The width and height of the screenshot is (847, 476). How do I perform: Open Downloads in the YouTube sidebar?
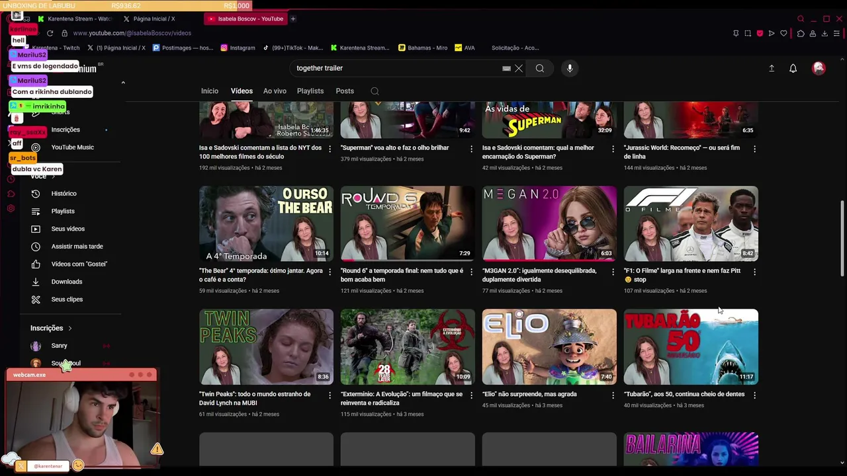[x=67, y=282]
